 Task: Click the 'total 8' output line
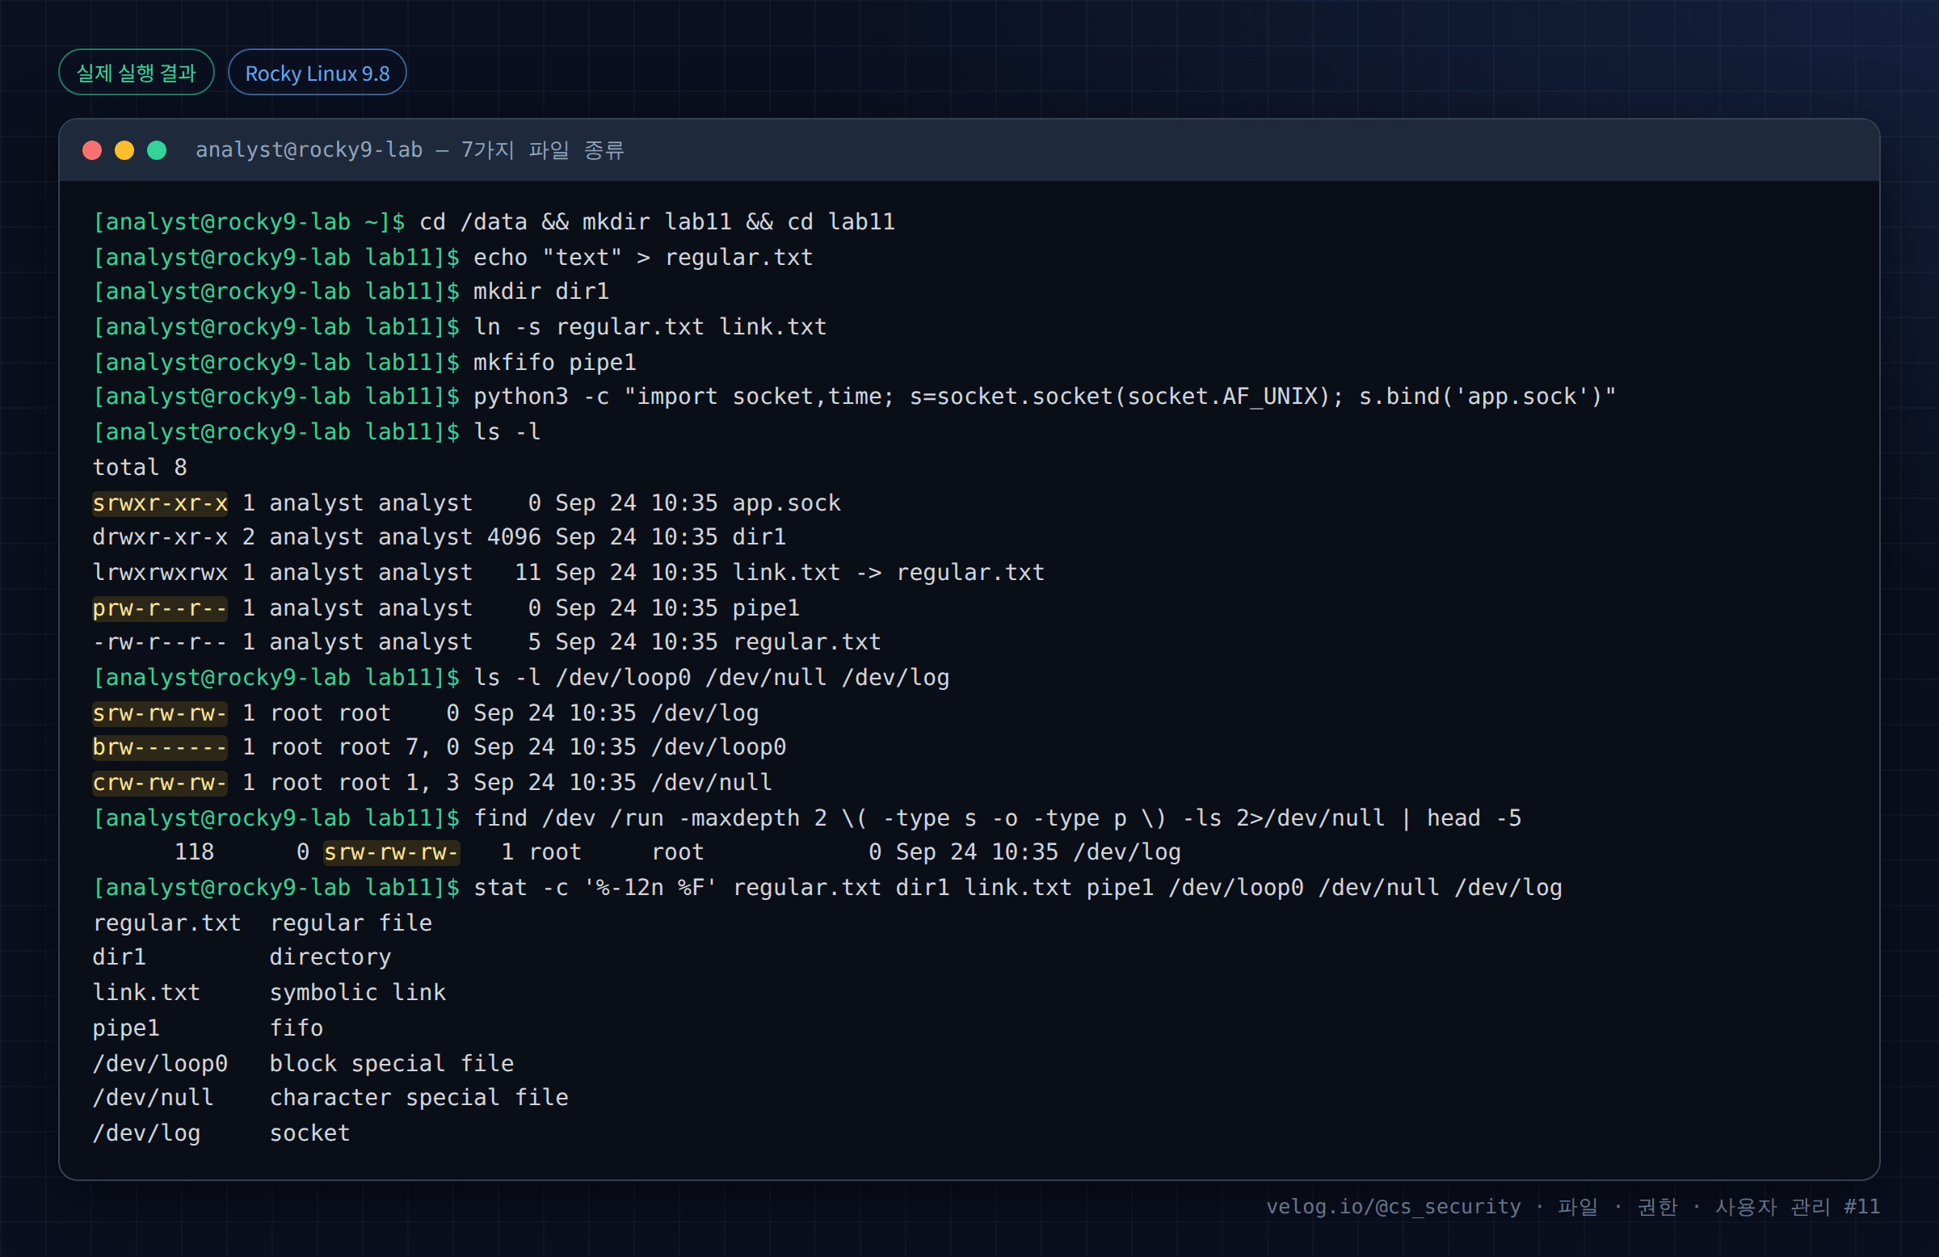tap(140, 467)
